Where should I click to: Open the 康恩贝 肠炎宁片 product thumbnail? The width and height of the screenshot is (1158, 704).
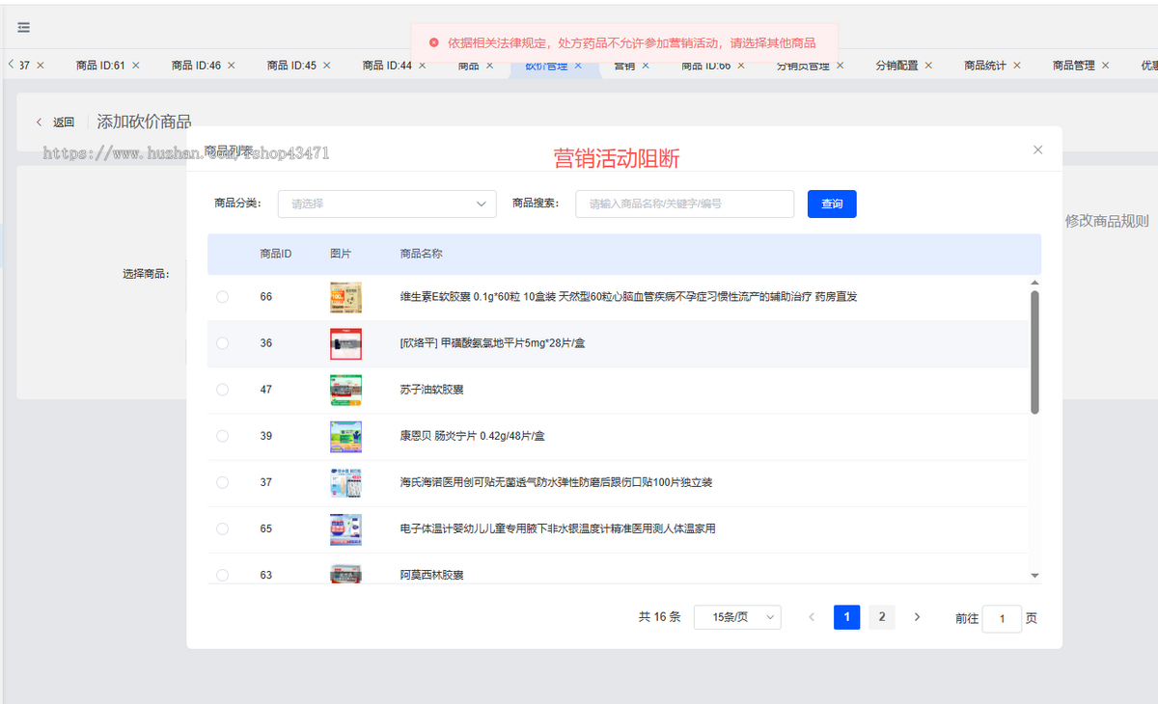tap(345, 436)
